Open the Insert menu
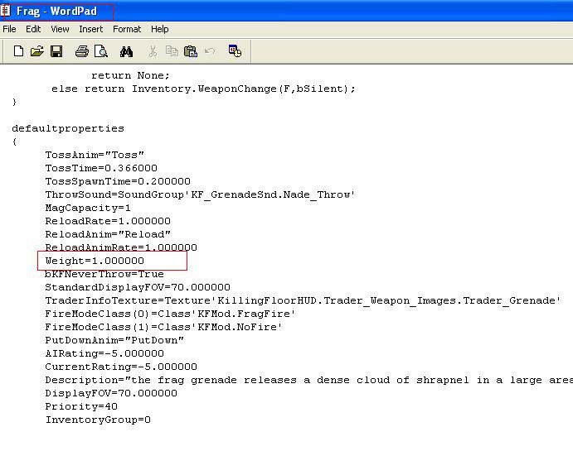The width and height of the screenshot is (573, 451). (91, 29)
